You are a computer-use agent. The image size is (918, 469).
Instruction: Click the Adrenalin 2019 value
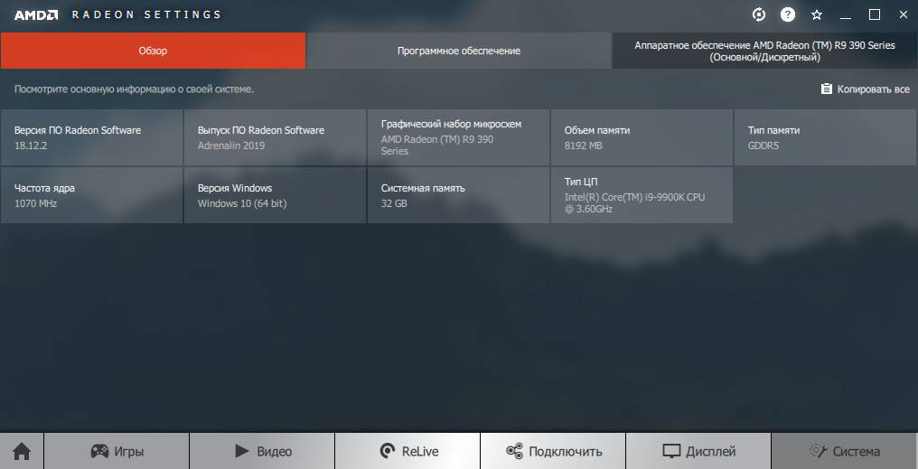click(230, 145)
